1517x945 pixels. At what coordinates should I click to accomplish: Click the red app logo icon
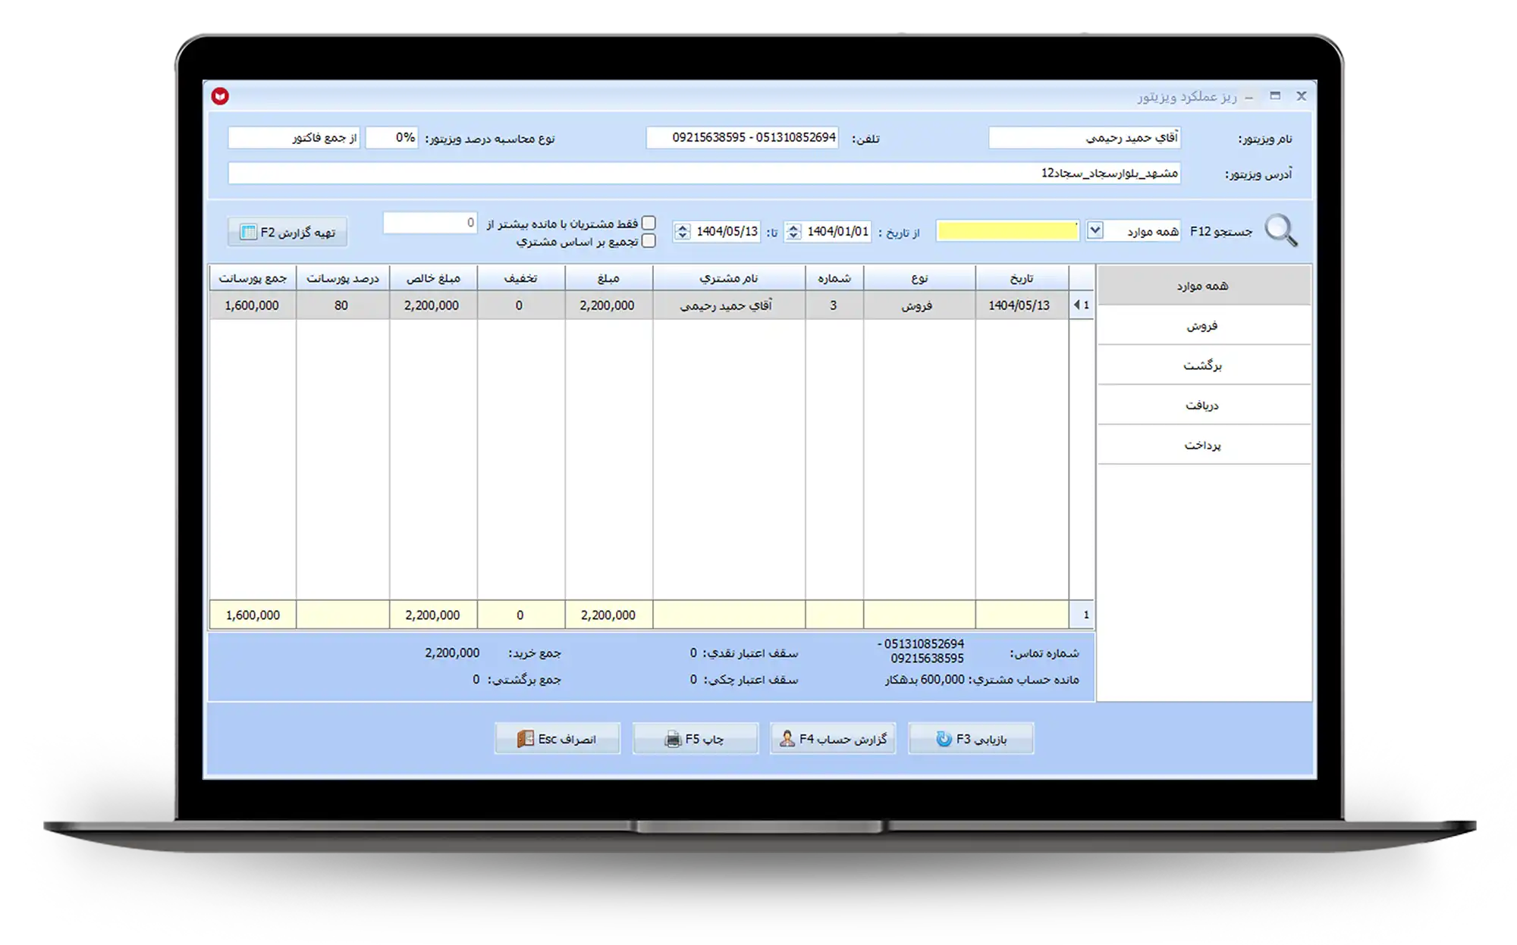click(220, 96)
